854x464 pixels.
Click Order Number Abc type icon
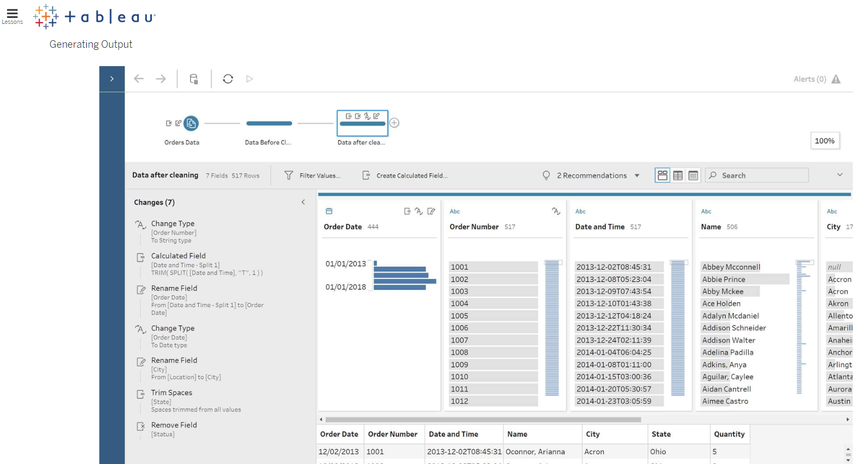pyautogui.click(x=455, y=212)
